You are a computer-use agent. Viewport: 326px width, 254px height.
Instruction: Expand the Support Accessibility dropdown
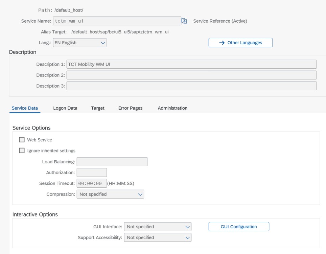coord(158,237)
